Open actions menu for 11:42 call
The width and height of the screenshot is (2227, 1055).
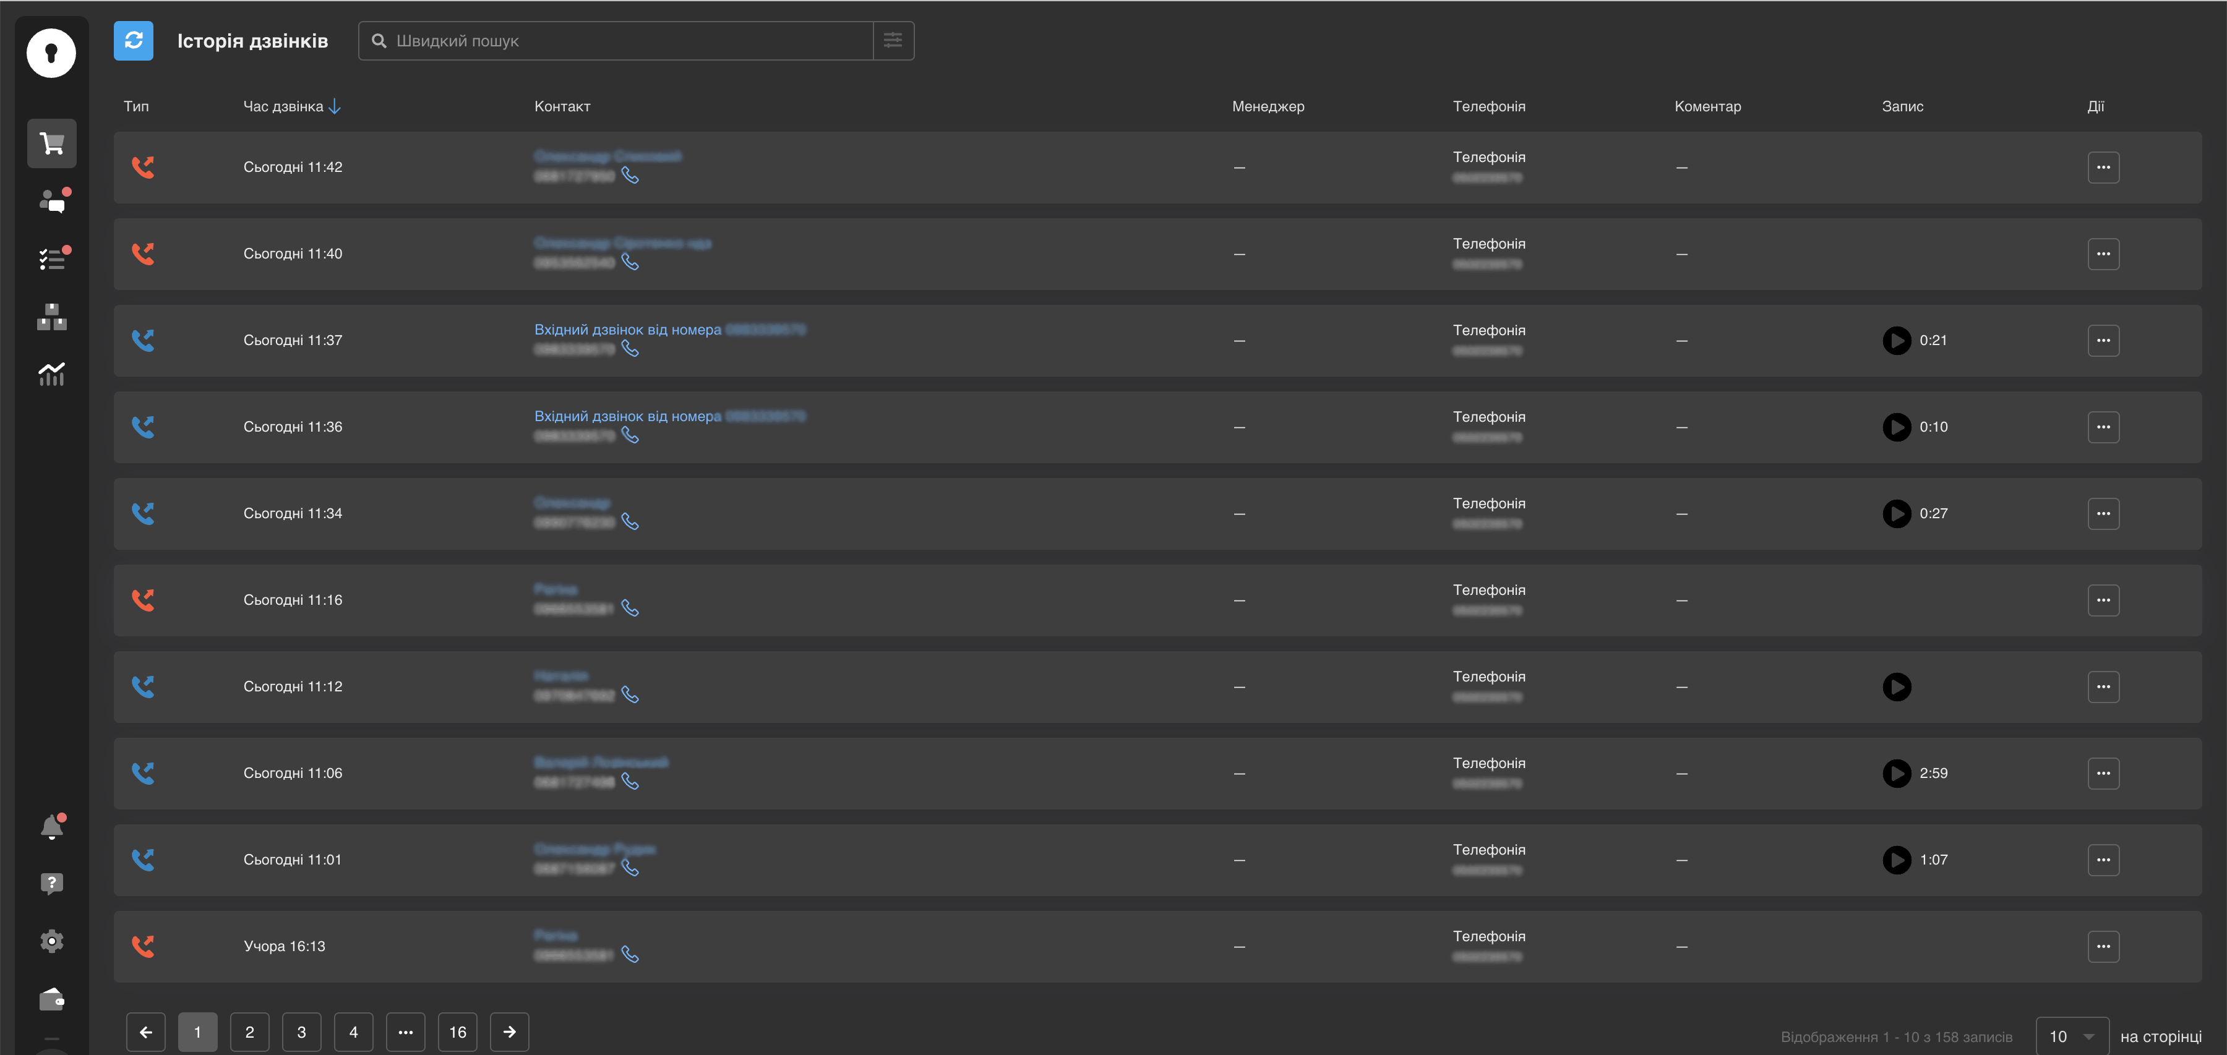click(x=2103, y=168)
